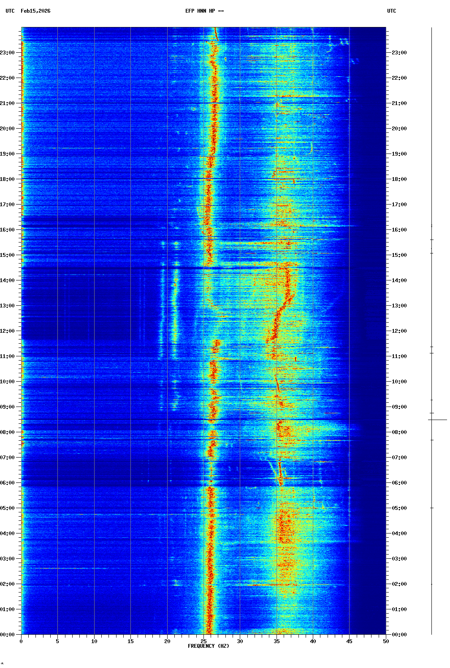Click the station title EFP HNN HP
The height and width of the screenshot is (668, 450).
pos(204,11)
